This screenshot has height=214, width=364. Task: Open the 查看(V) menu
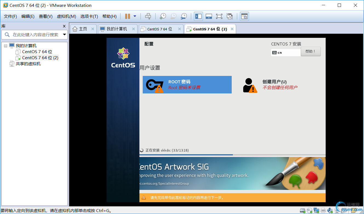coord(45,16)
